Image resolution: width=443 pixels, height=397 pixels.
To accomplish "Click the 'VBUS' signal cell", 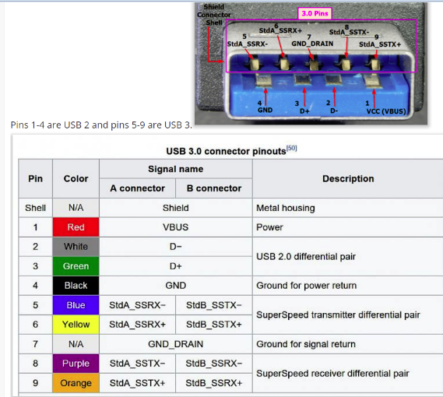I will [x=176, y=227].
